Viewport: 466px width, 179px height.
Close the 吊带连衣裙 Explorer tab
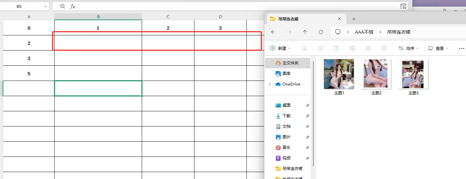[x=339, y=19]
